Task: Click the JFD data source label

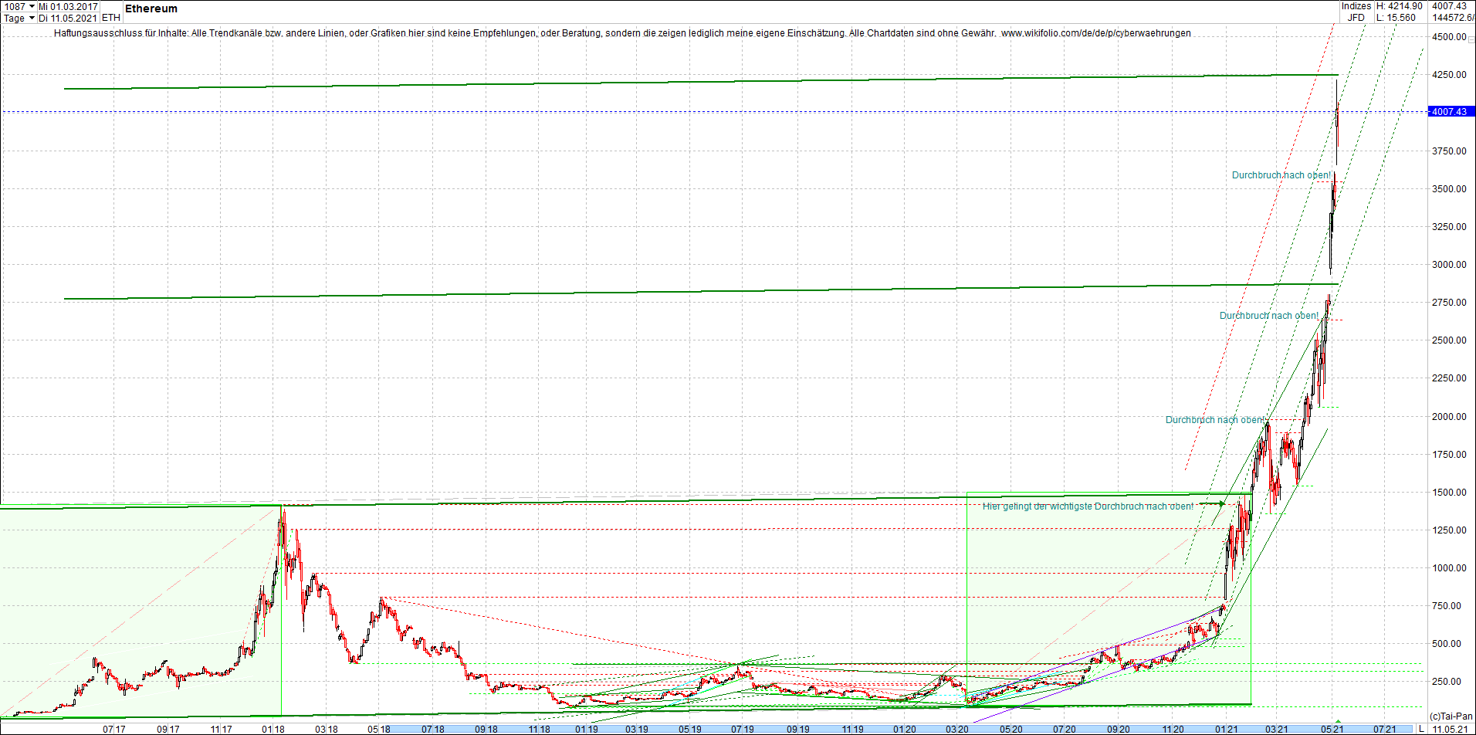Action: tap(1355, 16)
